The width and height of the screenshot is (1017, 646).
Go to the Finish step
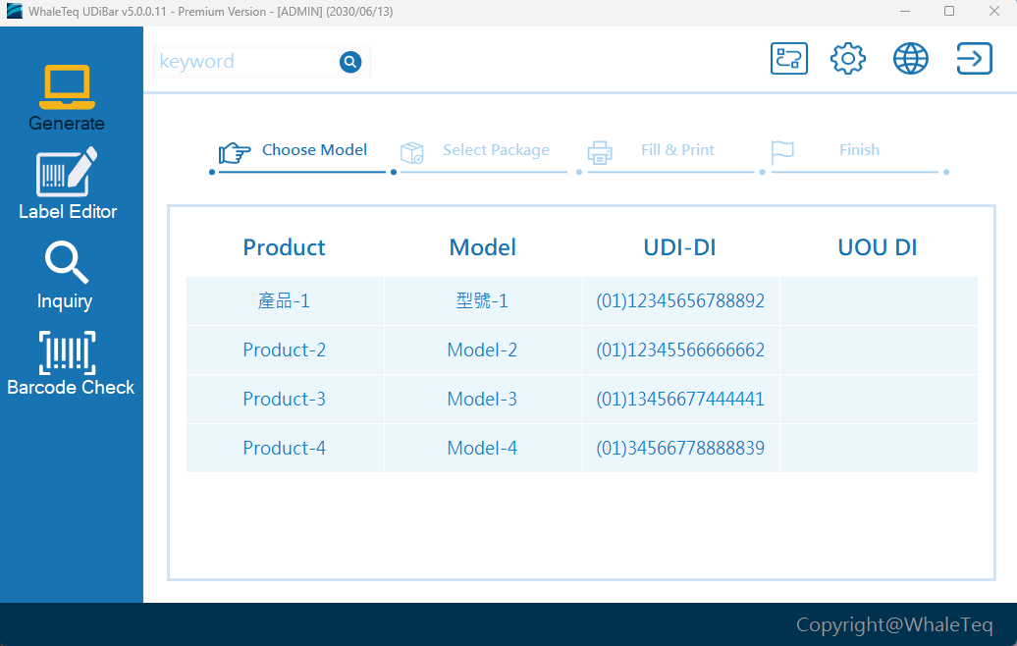click(859, 150)
